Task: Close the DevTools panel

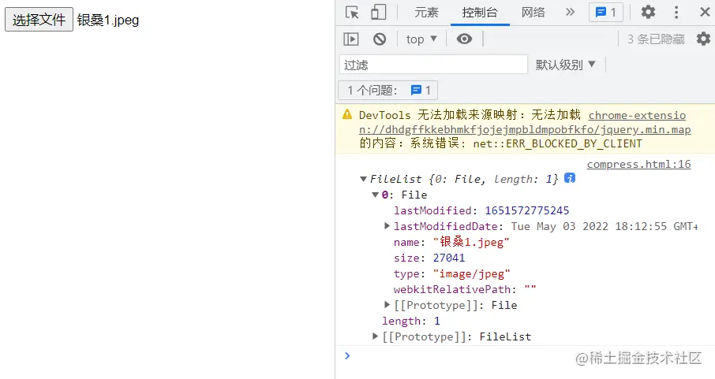Action: tap(705, 12)
